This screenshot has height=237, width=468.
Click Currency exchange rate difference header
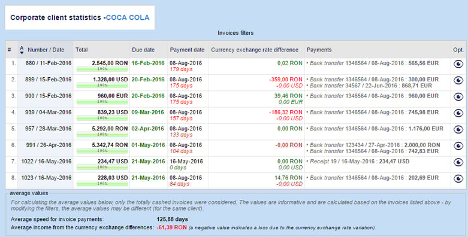pos(255,50)
